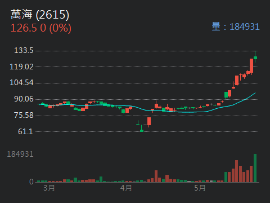The width and height of the screenshot is (270, 203).
Task: Click the 61.1 price axis label
Action: [25, 131]
